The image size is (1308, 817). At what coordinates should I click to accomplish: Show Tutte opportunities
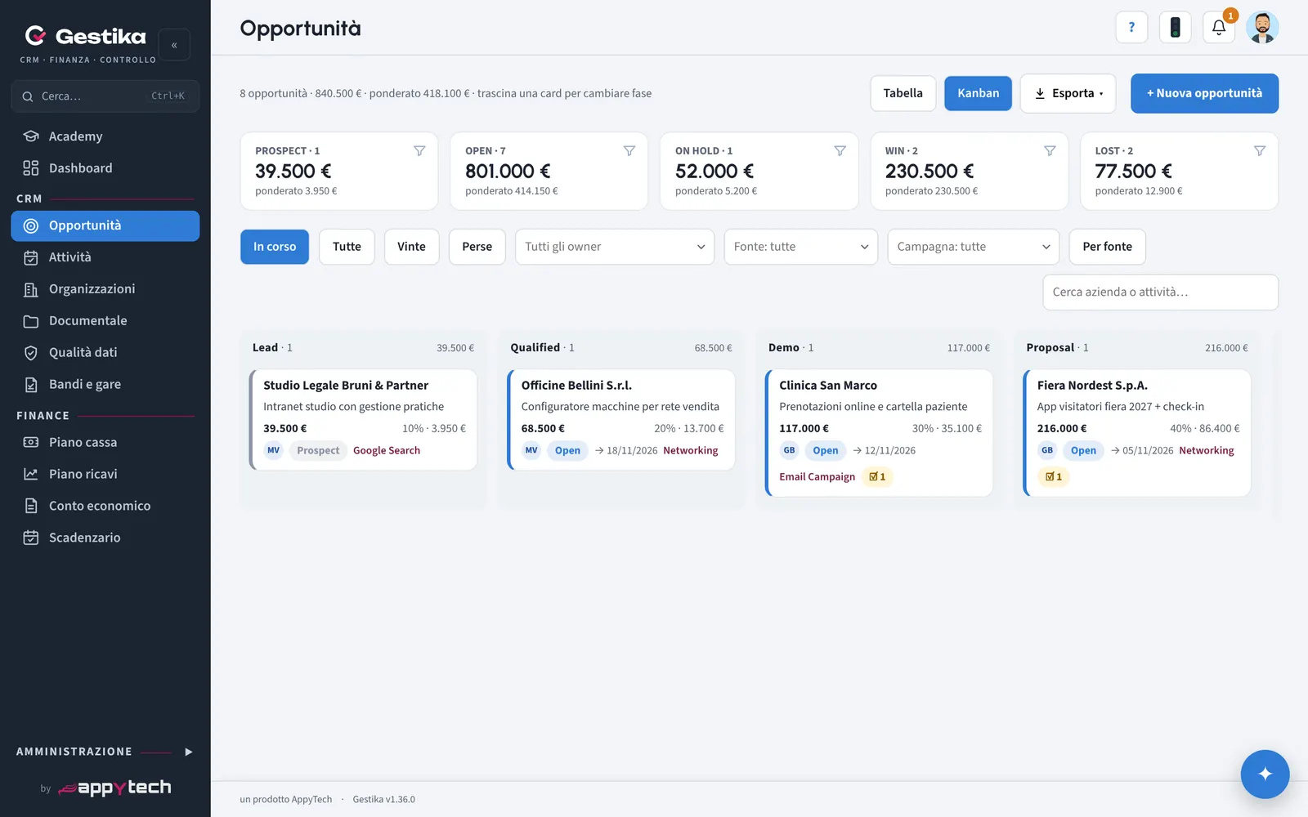[347, 247]
